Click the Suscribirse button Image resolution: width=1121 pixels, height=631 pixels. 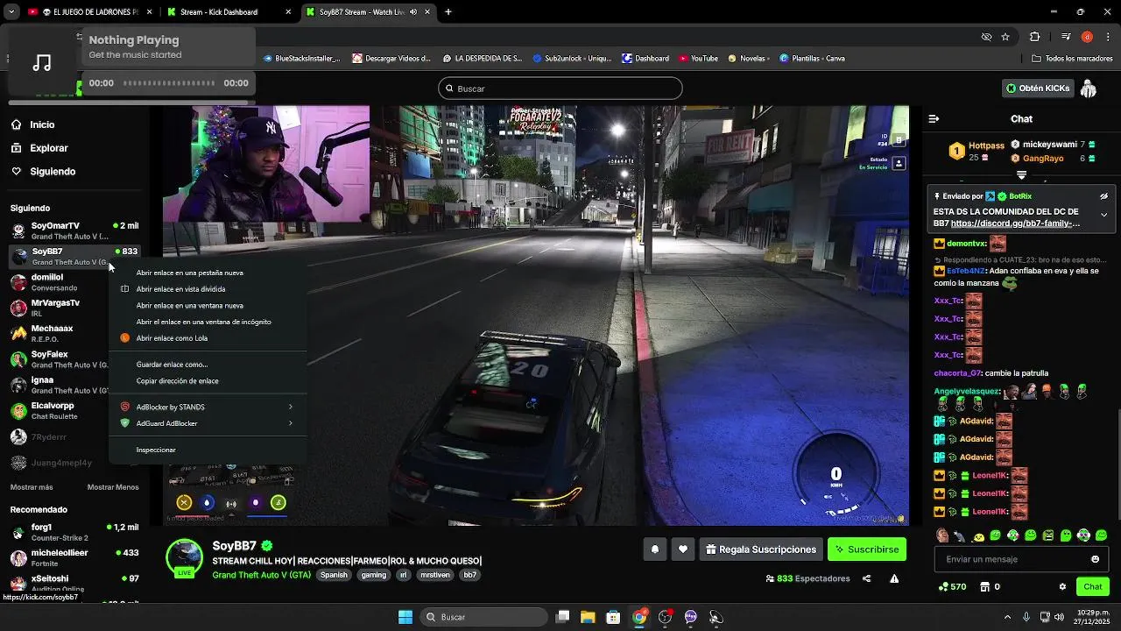pos(866,549)
